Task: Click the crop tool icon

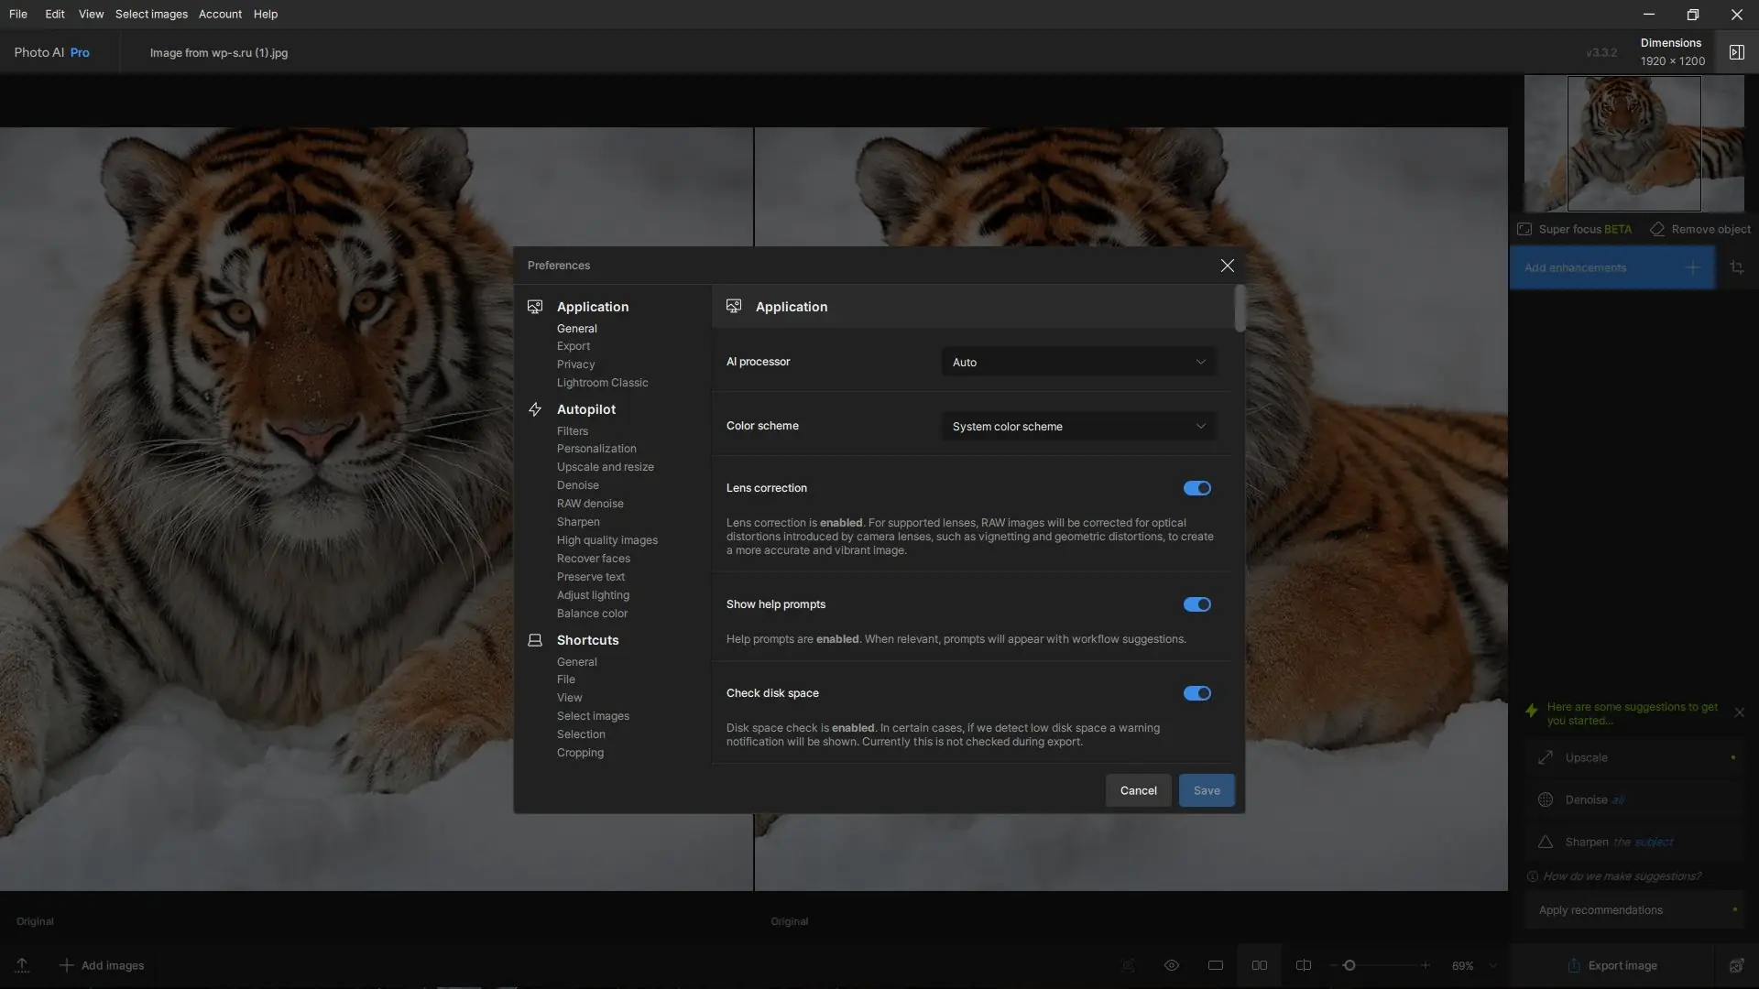Action: [x=1736, y=267]
